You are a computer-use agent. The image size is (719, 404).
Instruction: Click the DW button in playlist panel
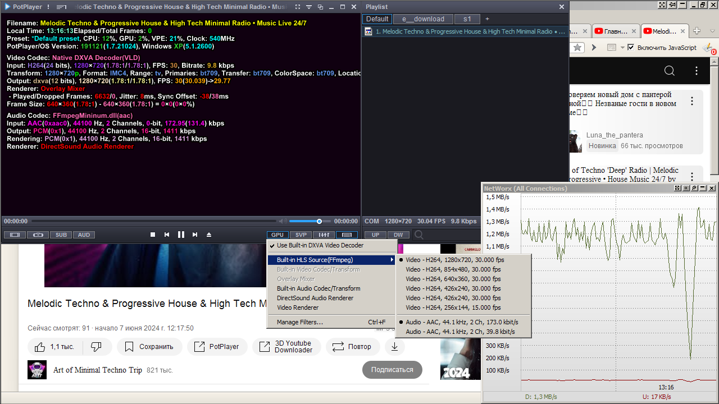(x=398, y=235)
